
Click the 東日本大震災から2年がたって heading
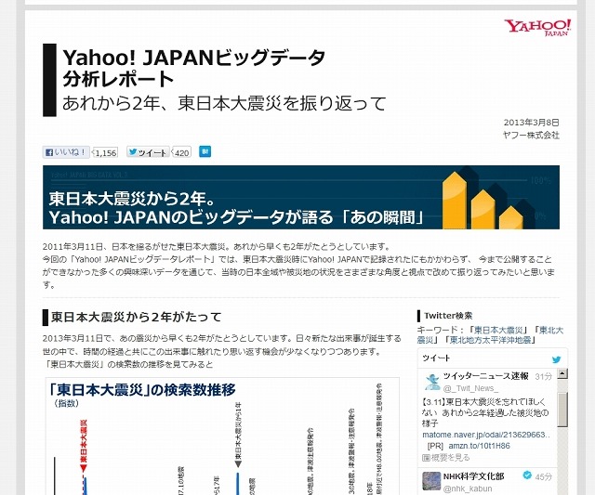click(x=137, y=317)
